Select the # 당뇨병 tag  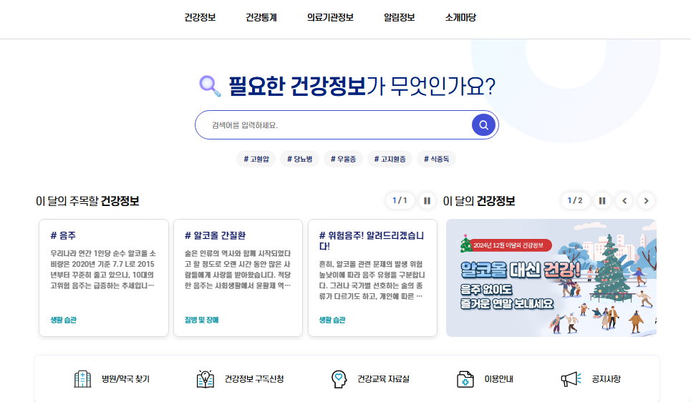coord(299,159)
